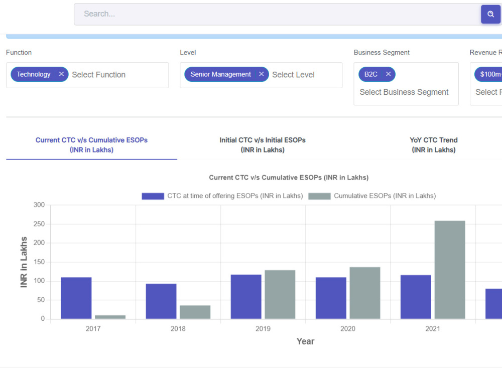Click the purple search magnifier button

click(x=490, y=14)
